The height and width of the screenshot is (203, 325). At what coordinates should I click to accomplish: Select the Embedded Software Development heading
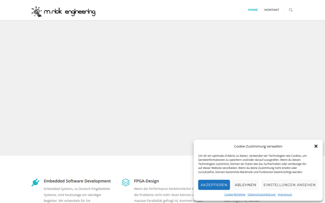(77, 181)
